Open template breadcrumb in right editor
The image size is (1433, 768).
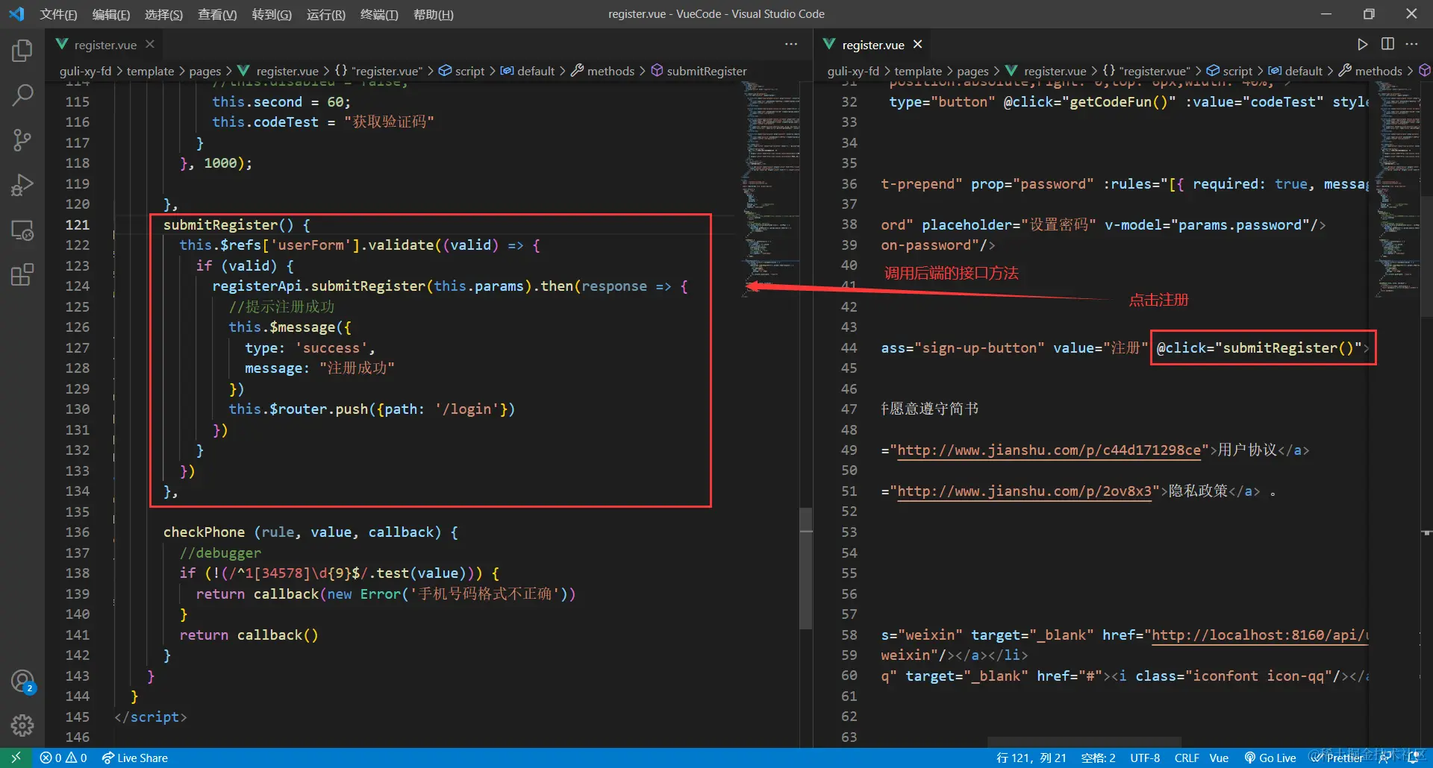pyautogui.click(x=918, y=71)
